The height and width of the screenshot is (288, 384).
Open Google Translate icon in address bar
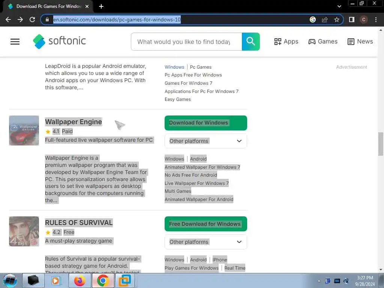[x=313, y=19]
